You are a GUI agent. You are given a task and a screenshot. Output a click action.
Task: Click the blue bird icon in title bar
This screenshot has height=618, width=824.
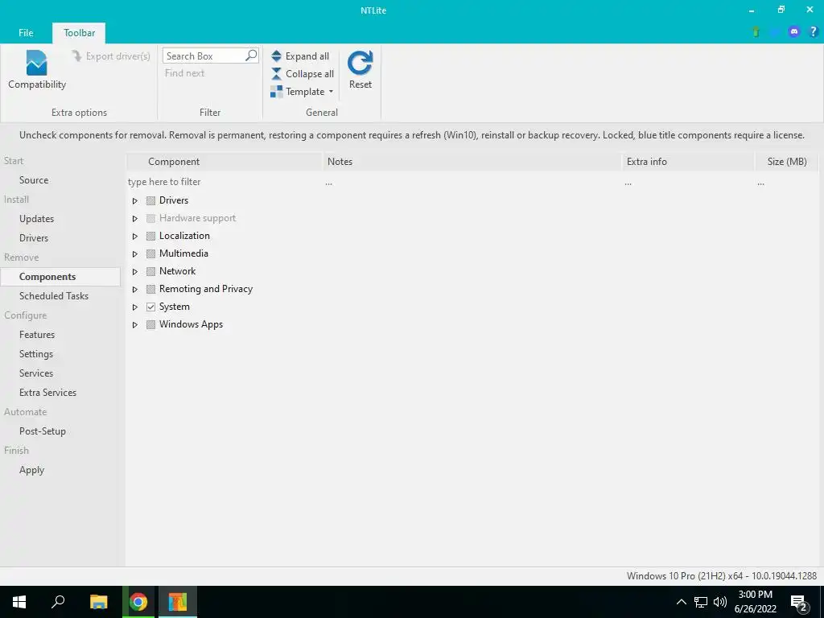tap(775, 32)
